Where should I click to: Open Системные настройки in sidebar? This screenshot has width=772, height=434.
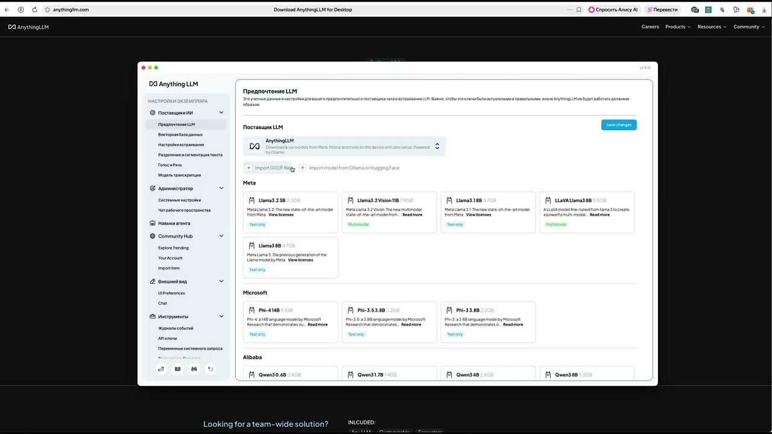click(180, 200)
